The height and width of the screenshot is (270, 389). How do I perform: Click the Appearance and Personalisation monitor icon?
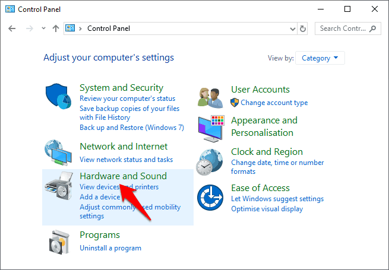pos(211,128)
